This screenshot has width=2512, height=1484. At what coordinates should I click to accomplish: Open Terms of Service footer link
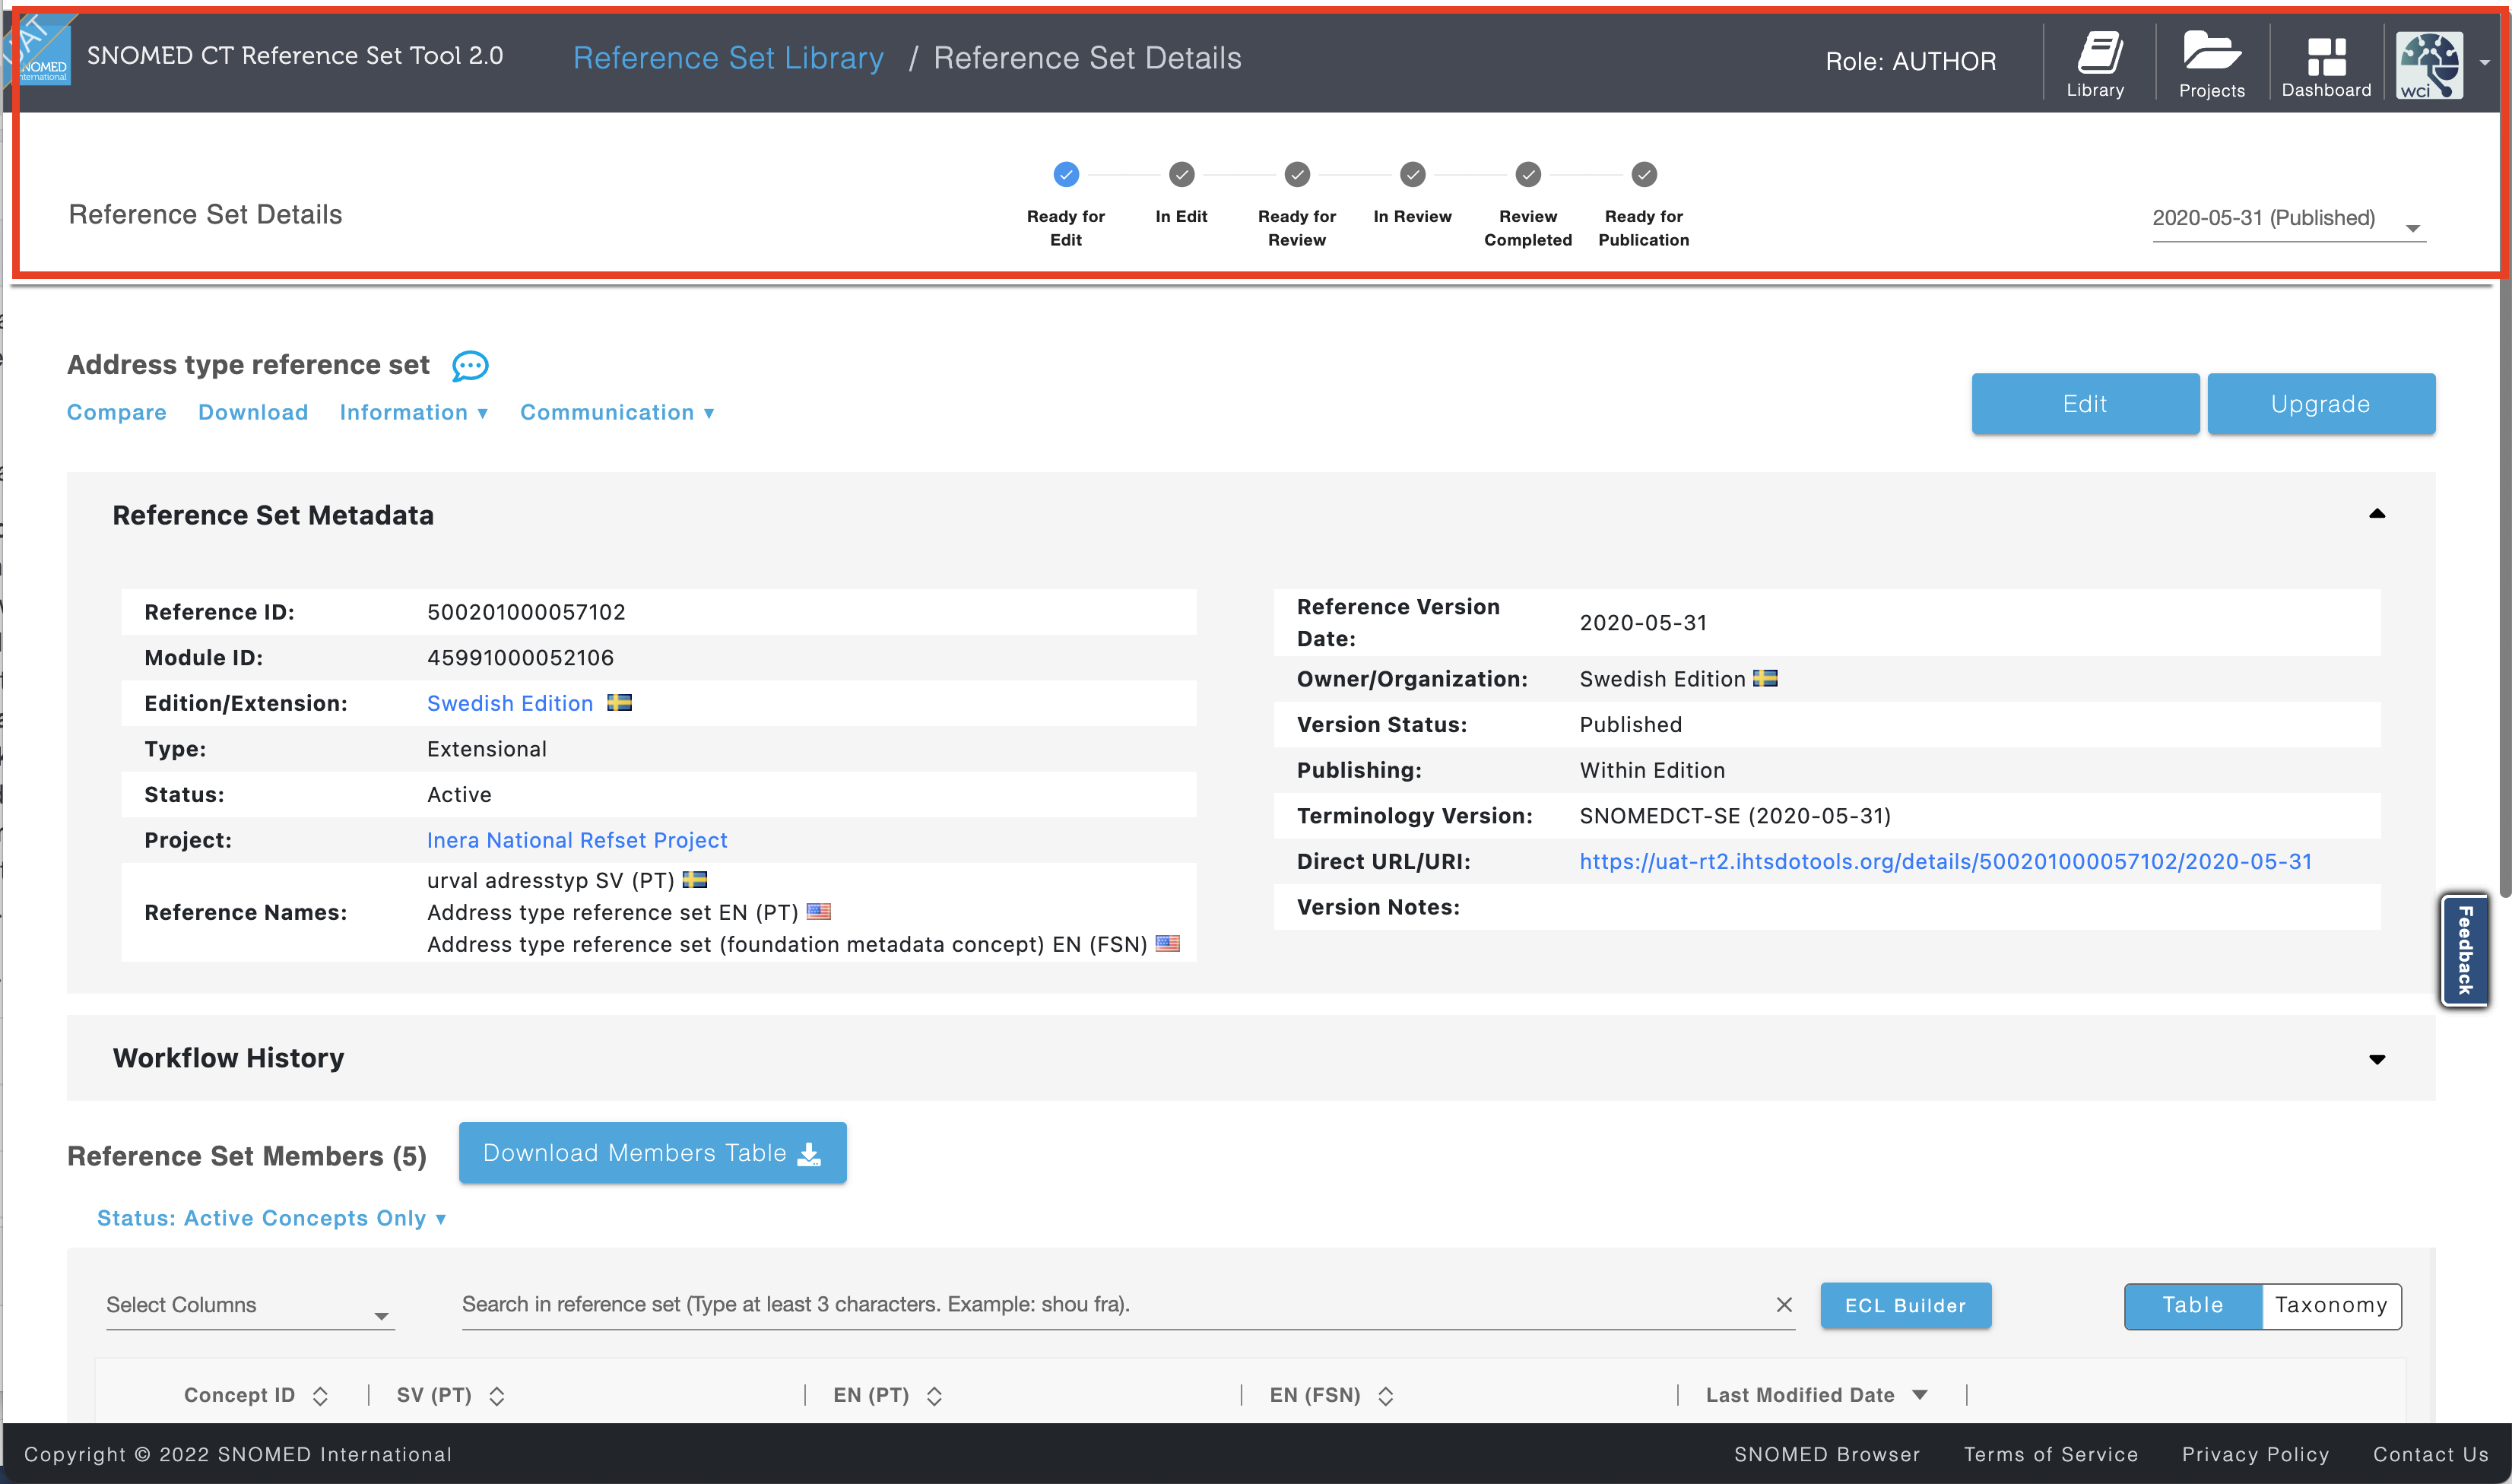coord(2051,1454)
